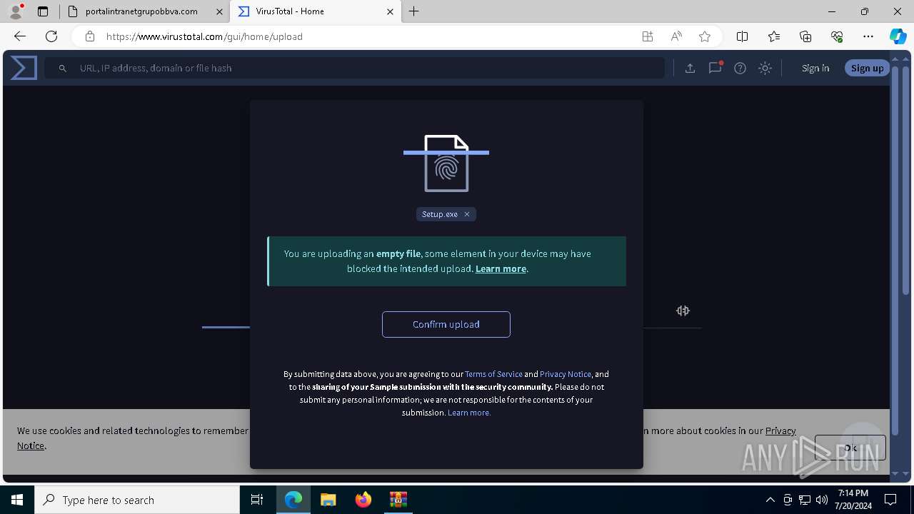Open the Learn more link about empty file

click(x=501, y=269)
